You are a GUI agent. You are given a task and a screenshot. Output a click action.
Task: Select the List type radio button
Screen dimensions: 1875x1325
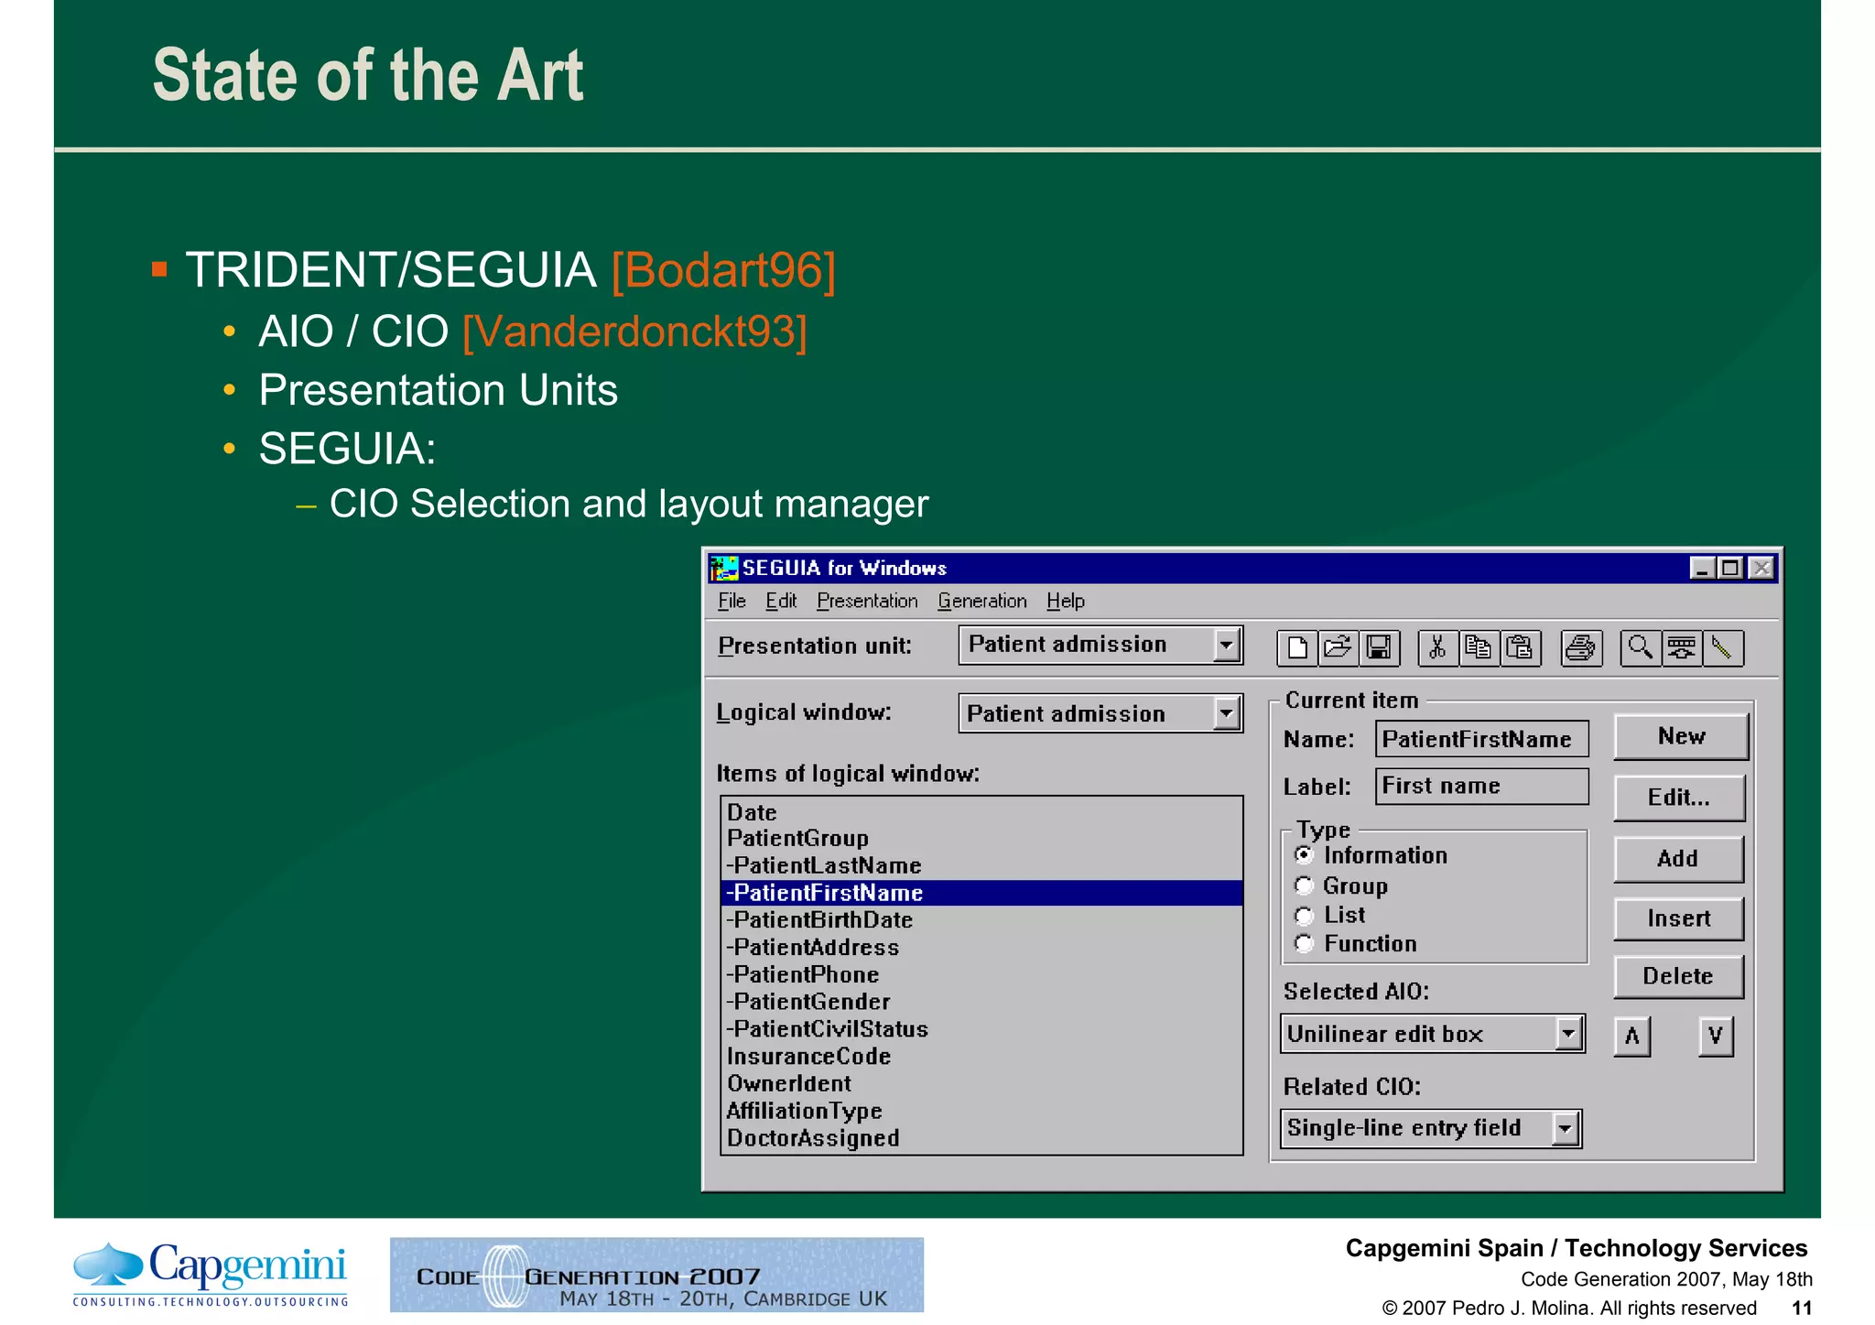[x=1304, y=916]
